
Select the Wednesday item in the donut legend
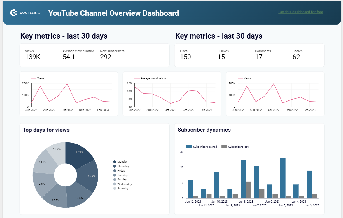[x=123, y=184]
